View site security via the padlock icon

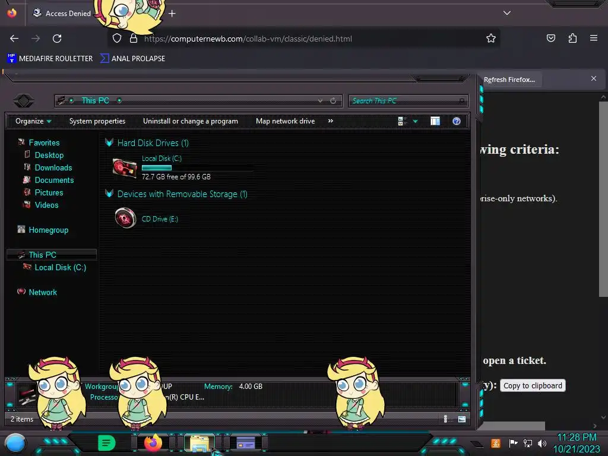point(134,39)
